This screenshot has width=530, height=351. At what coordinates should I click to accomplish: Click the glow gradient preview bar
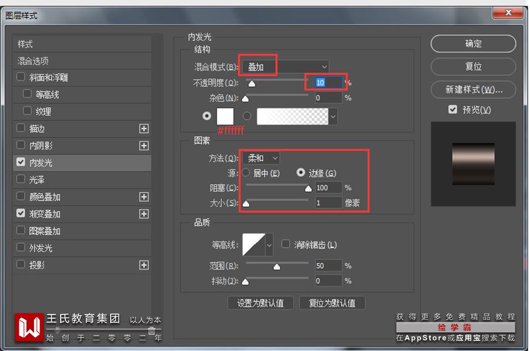292,116
